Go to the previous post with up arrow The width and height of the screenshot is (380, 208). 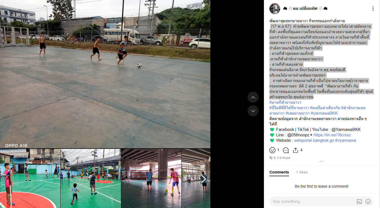(253, 97)
